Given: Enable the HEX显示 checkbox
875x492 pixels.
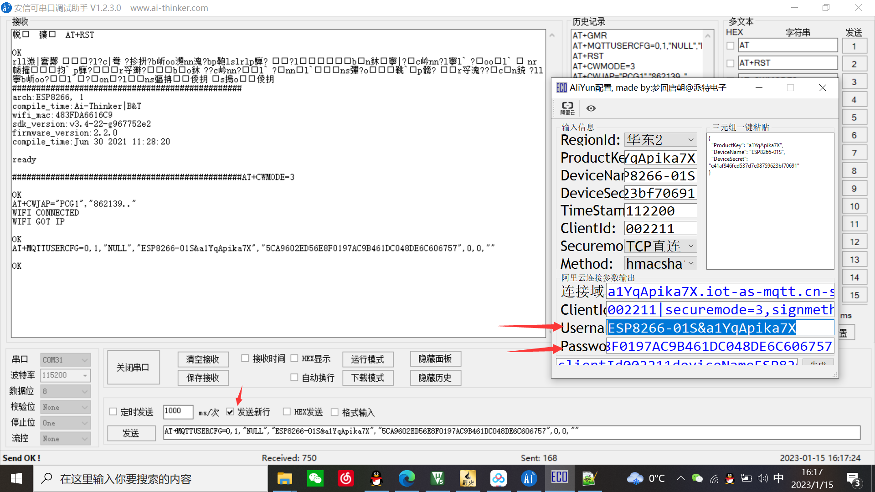Looking at the screenshot, I should 294,359.
